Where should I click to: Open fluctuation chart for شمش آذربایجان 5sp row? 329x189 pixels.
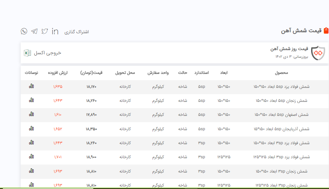click(x=32, y=129)
